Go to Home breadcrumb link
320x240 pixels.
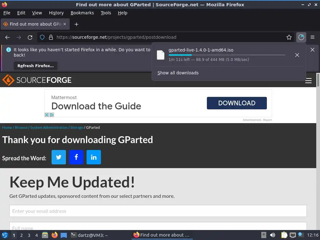coord(7,127)
